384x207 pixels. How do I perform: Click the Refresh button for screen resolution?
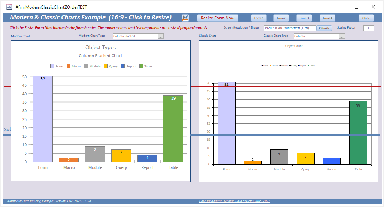[324, 28]
